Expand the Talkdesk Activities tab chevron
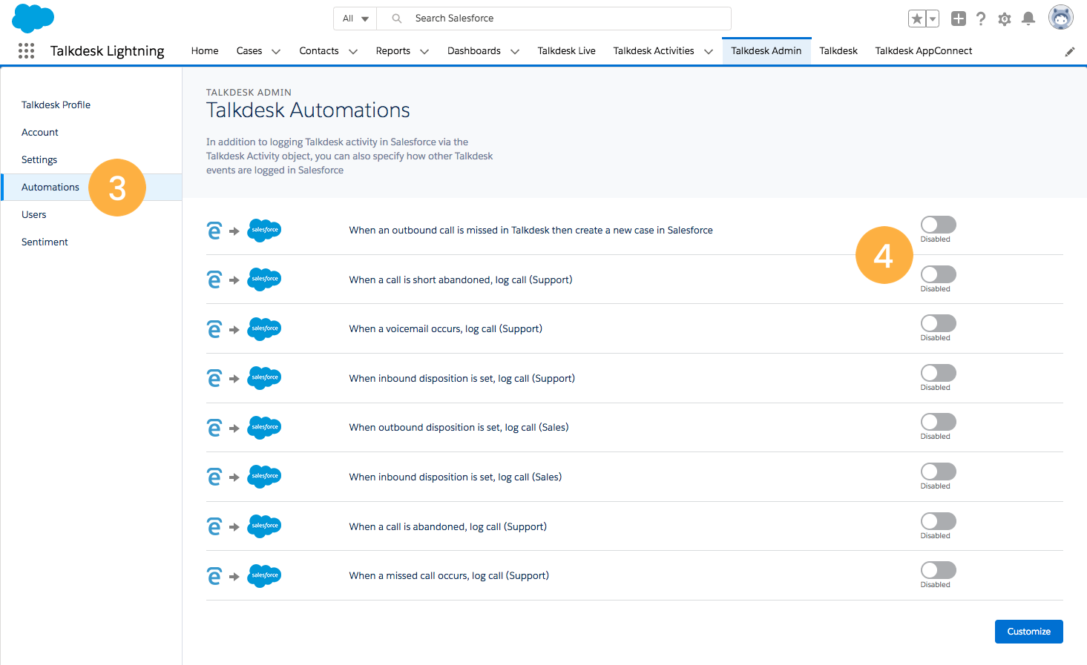 tap(709, 51)
